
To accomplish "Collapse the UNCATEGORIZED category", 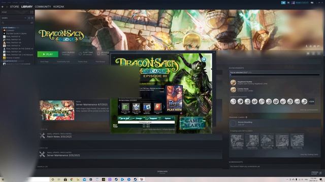I will (x=10, y=61).
